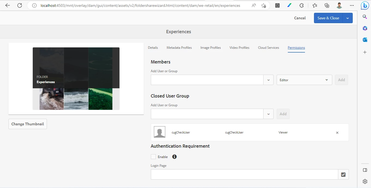Toggle Read Aloud icon in address bar
The image size is (371, 188).
pos(254,5)
